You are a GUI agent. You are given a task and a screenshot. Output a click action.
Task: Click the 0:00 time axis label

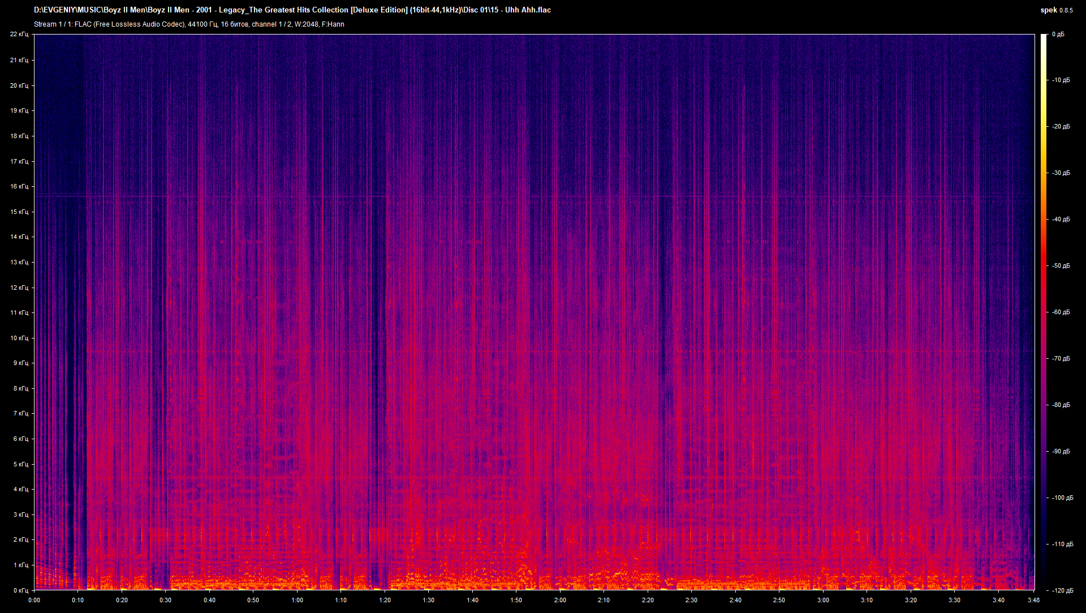click(x=35, y=601)
